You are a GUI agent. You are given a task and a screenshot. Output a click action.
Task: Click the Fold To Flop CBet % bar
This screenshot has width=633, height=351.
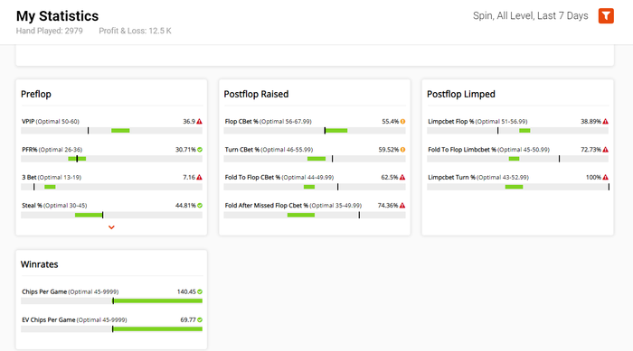tap(315, 187)
